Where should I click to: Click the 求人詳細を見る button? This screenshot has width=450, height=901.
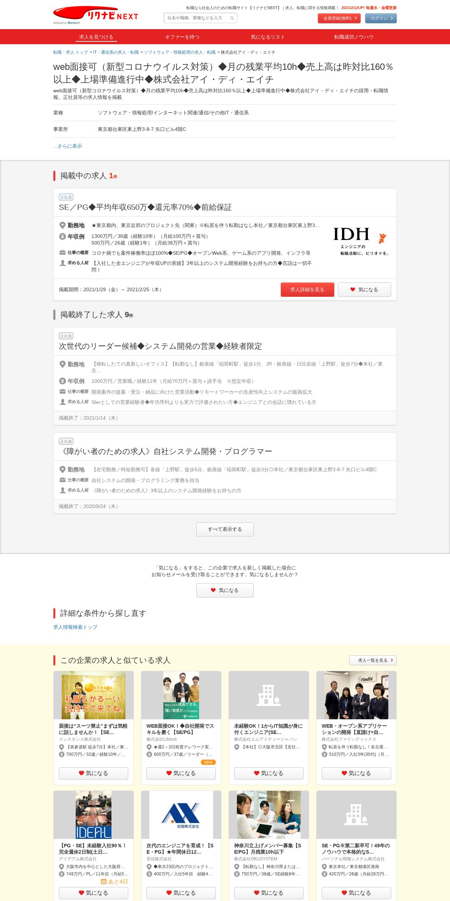click(307, 289)
